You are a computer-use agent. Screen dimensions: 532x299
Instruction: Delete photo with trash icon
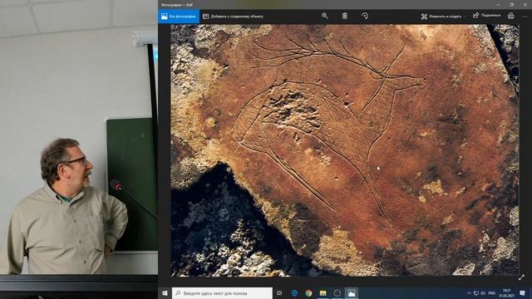pyautogui.click(x=345, y=16)
